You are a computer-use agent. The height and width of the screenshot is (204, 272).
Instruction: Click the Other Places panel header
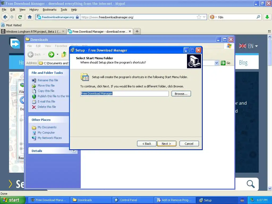point(41,120)
